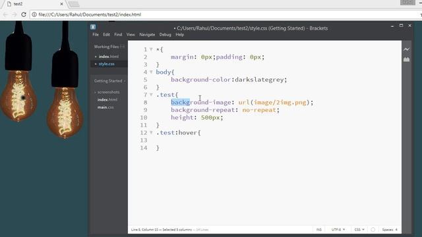Image resolution: width=422 pixels, height=237 pixels.
Task: Open a new Chrome tab
Action: click(73, 4)
